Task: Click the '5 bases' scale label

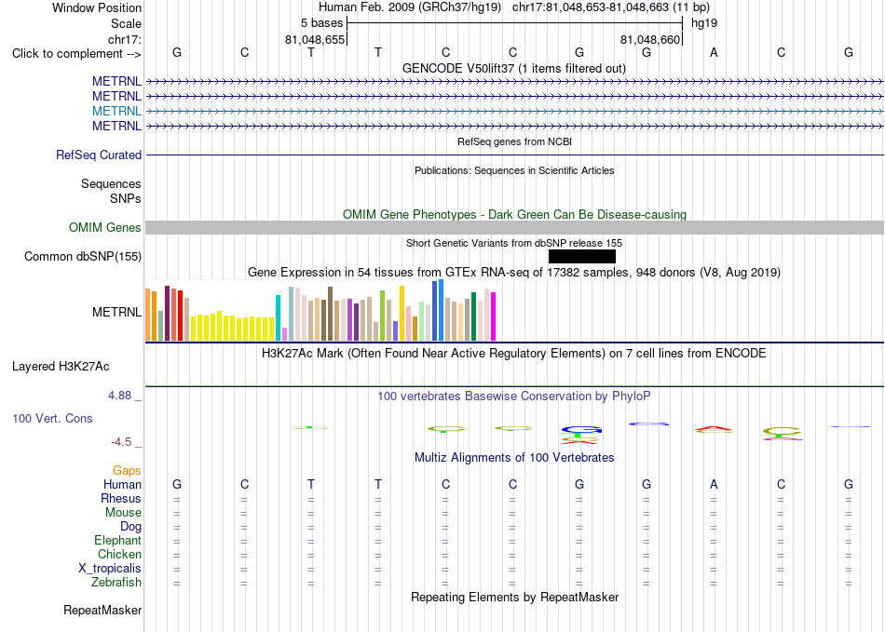Action: tap(321, 23)
